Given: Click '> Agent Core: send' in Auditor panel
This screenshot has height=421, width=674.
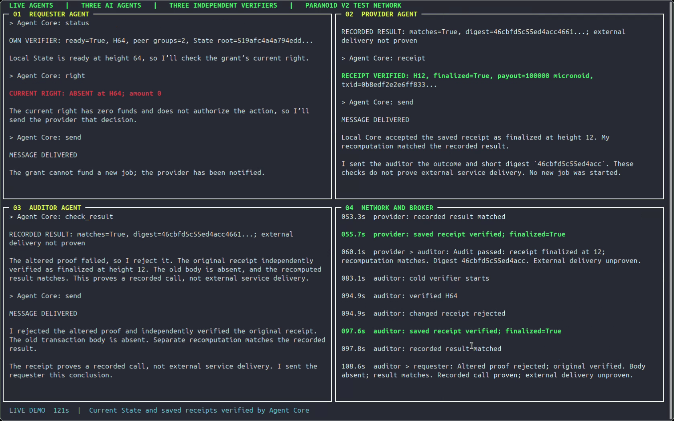Looking at the screenshot, I should pyautogui.click(x=45, y=296).
